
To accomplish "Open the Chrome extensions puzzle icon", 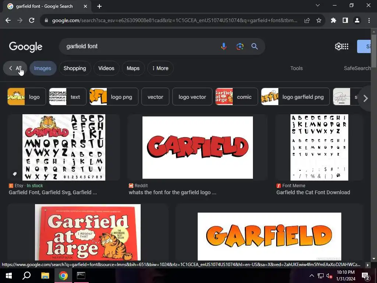I will pos(334,21).
